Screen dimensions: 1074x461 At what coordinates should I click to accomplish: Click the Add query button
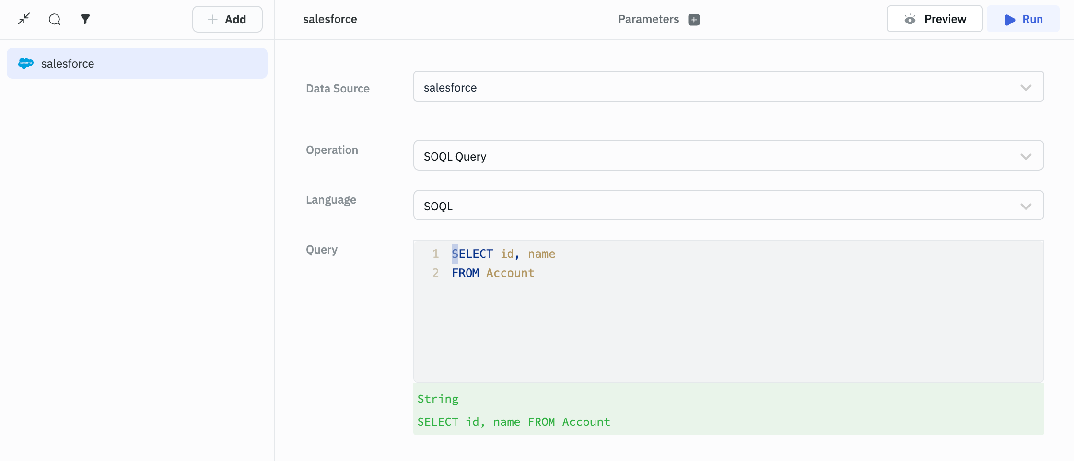pos(227,19)
